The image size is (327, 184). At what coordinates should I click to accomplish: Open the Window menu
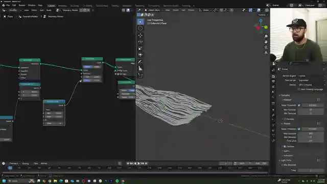point(32,5)
